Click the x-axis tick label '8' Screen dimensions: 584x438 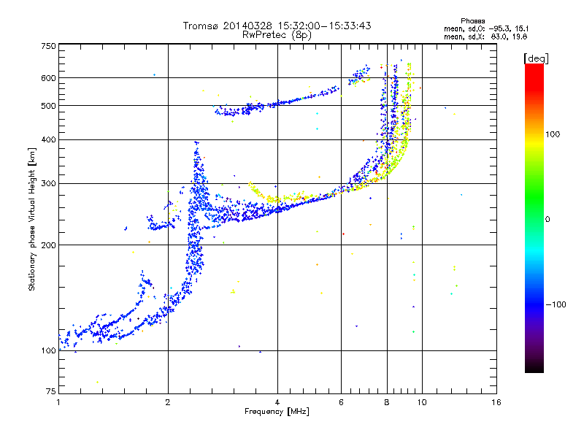(387, 402)
